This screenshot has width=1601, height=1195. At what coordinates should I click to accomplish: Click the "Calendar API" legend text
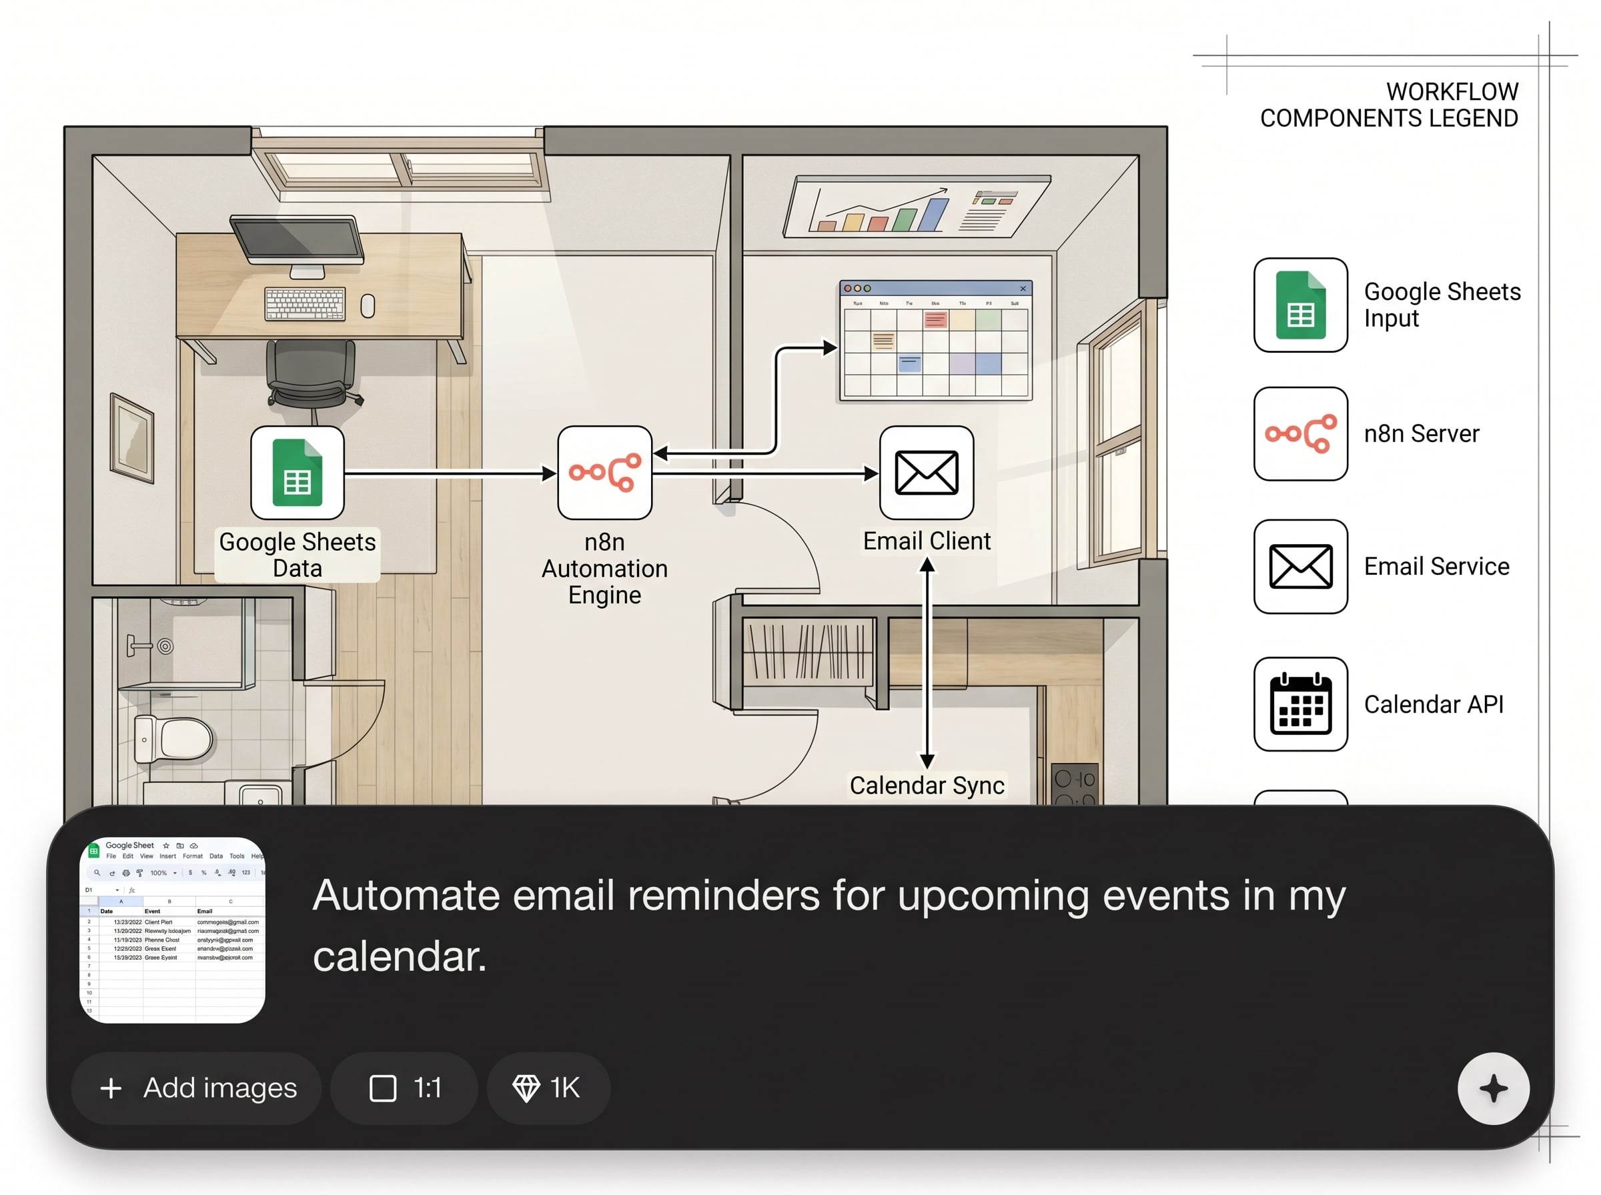click(1433, 704)
